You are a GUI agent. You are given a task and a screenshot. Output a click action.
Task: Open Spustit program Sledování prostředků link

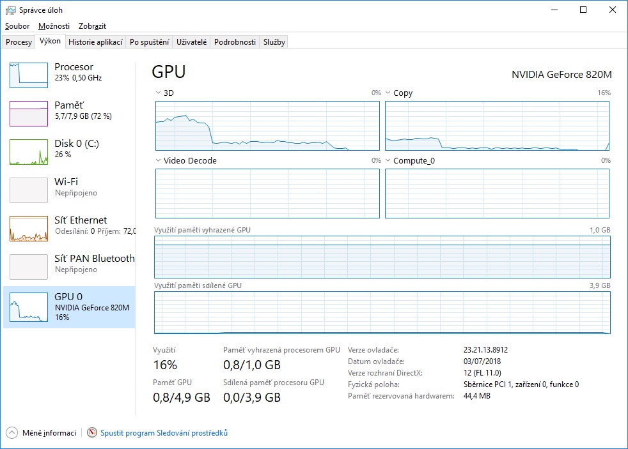164,433
